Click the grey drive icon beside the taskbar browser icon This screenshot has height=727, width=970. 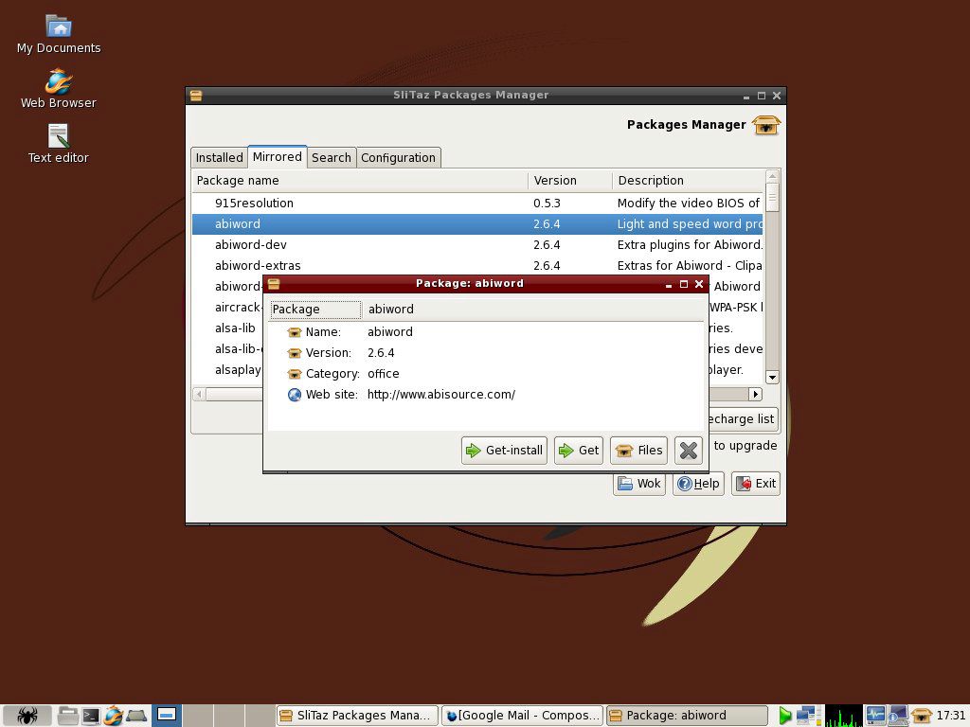136,716
